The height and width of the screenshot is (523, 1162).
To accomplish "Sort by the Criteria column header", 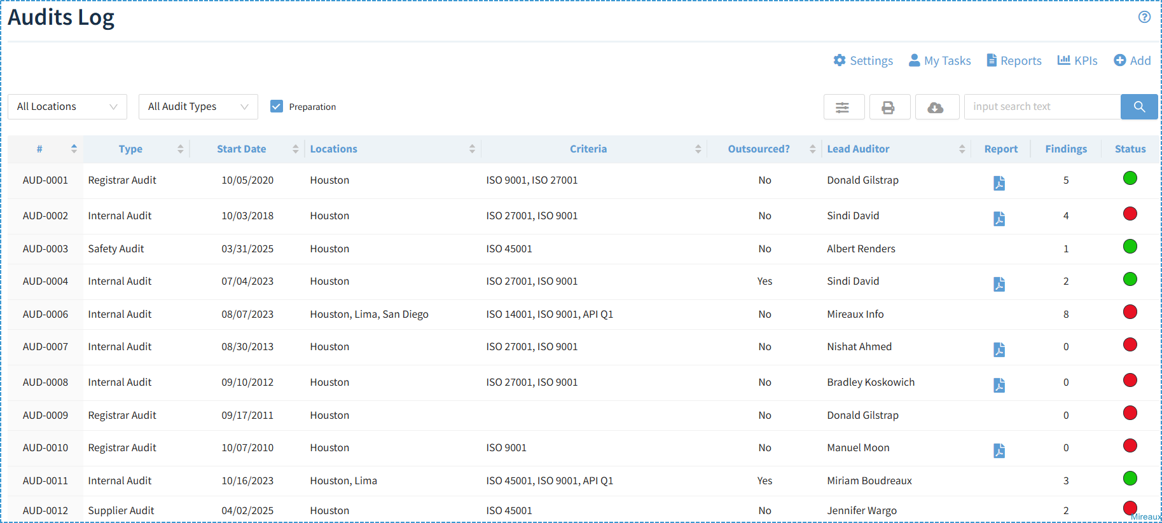I will click(x=588, y=149).
